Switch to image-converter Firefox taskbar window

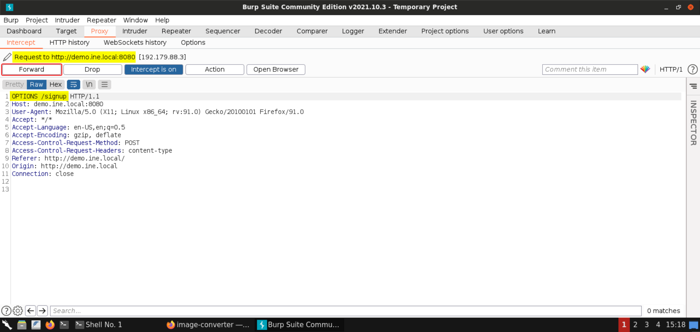208,325
